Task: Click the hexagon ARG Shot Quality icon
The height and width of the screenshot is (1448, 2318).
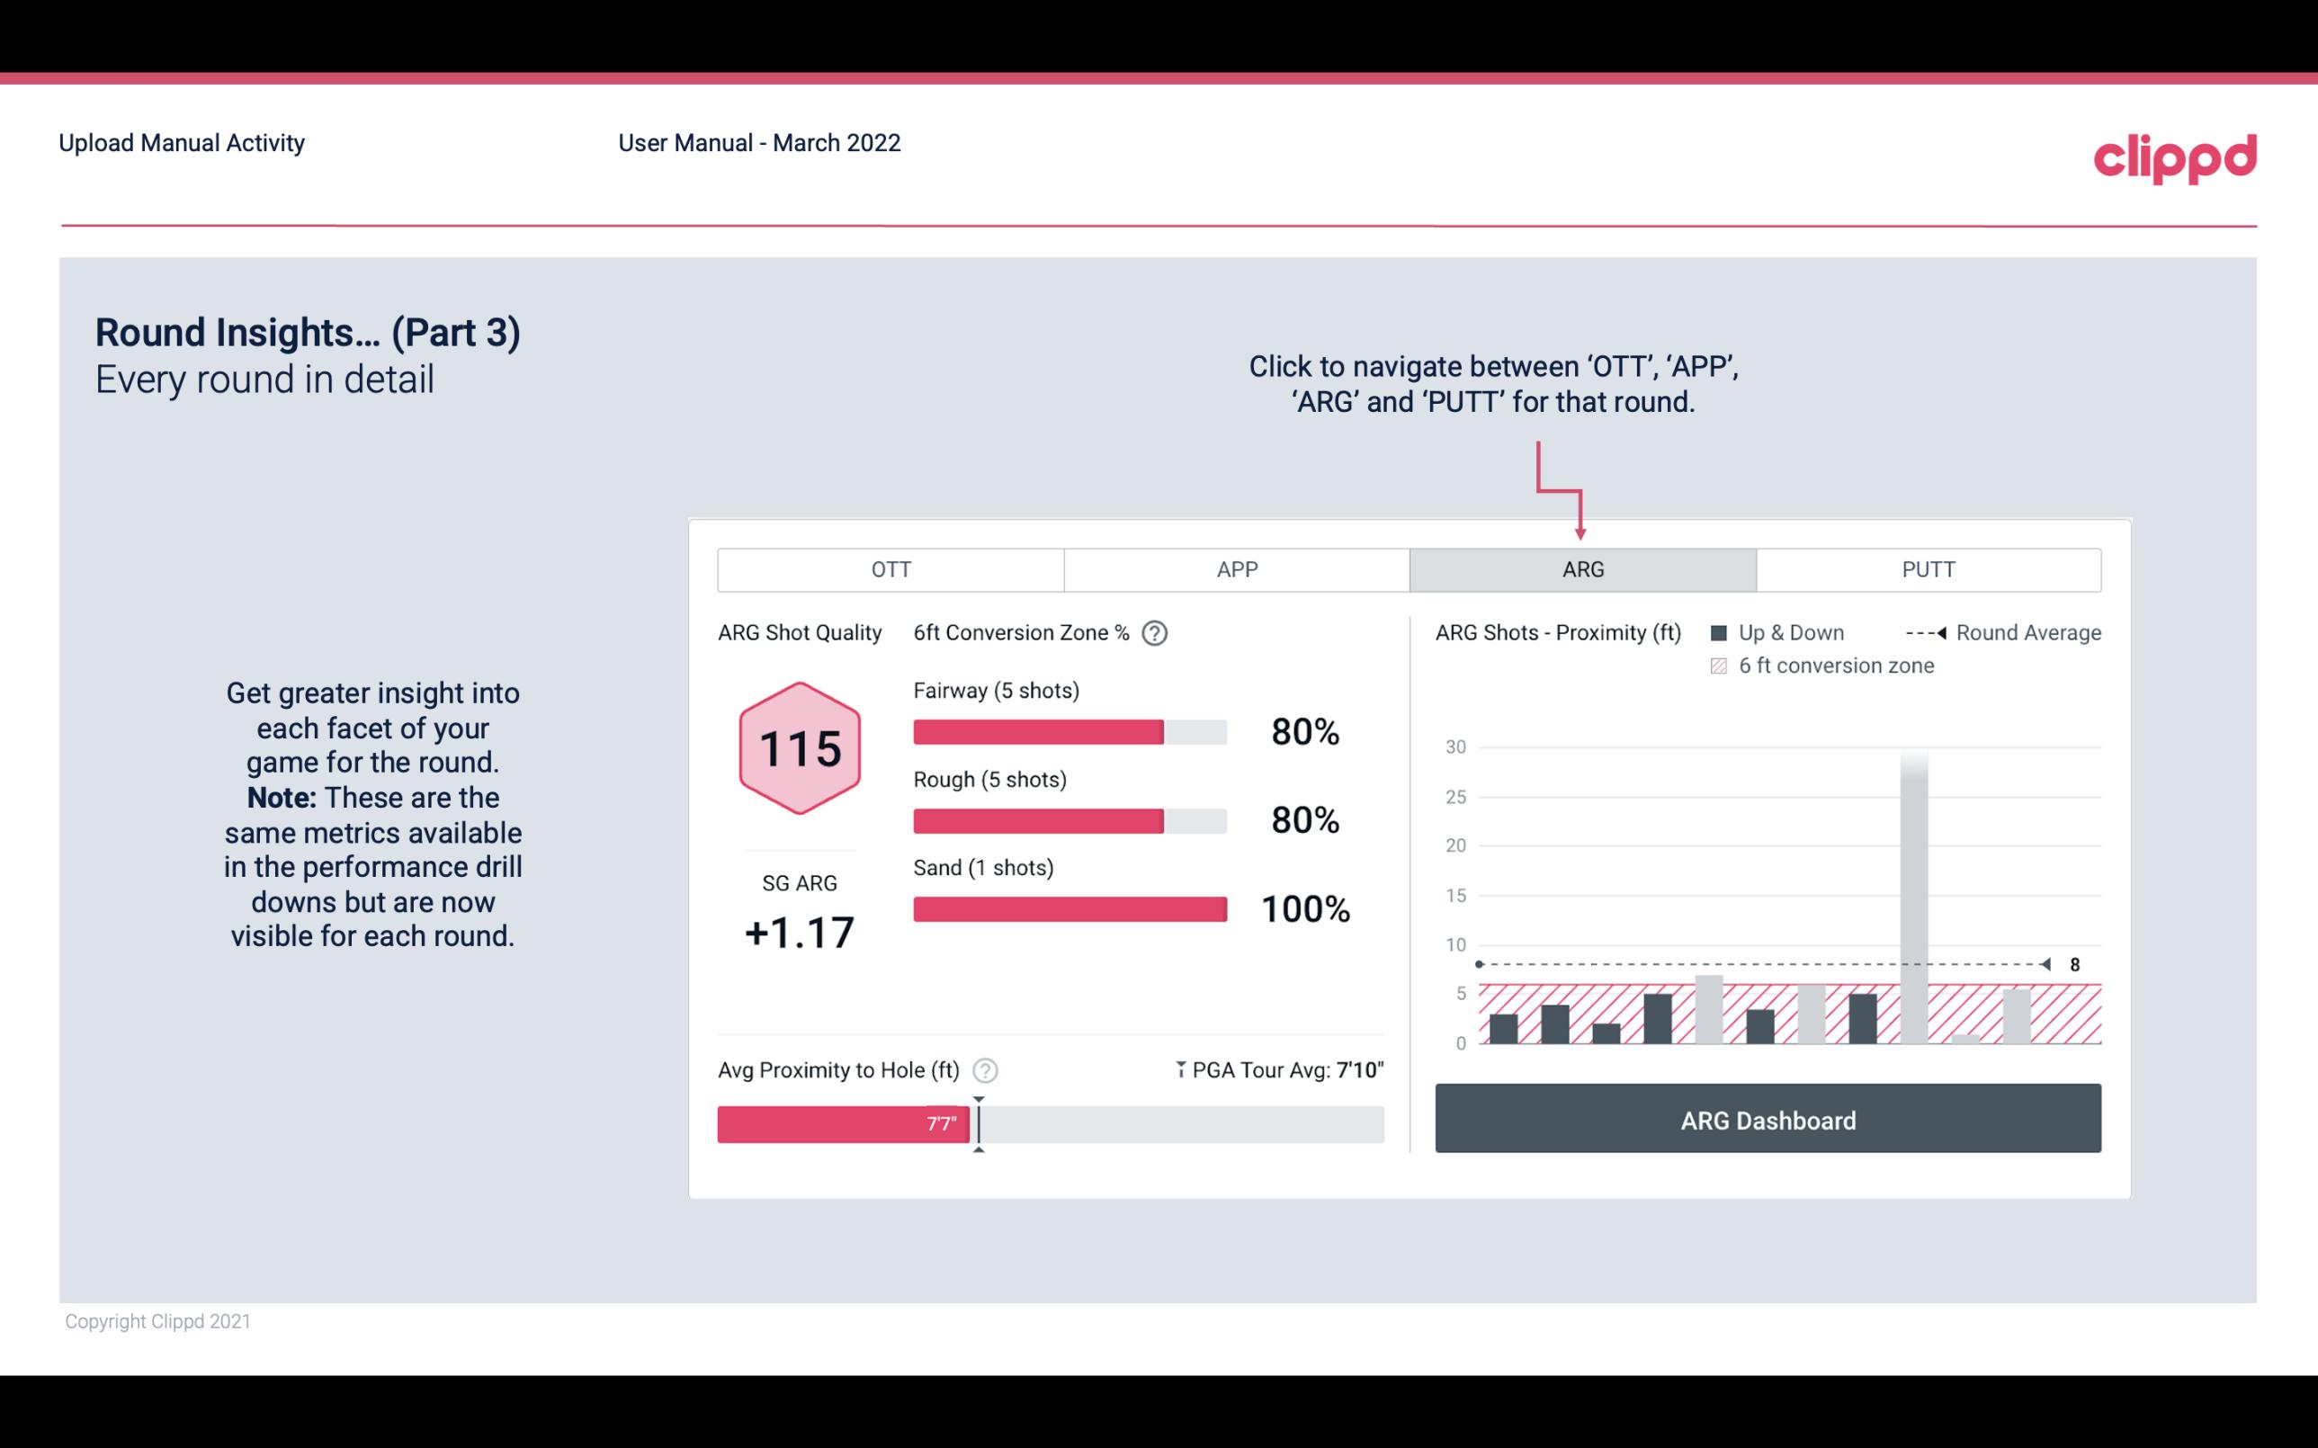Action: 799,747
